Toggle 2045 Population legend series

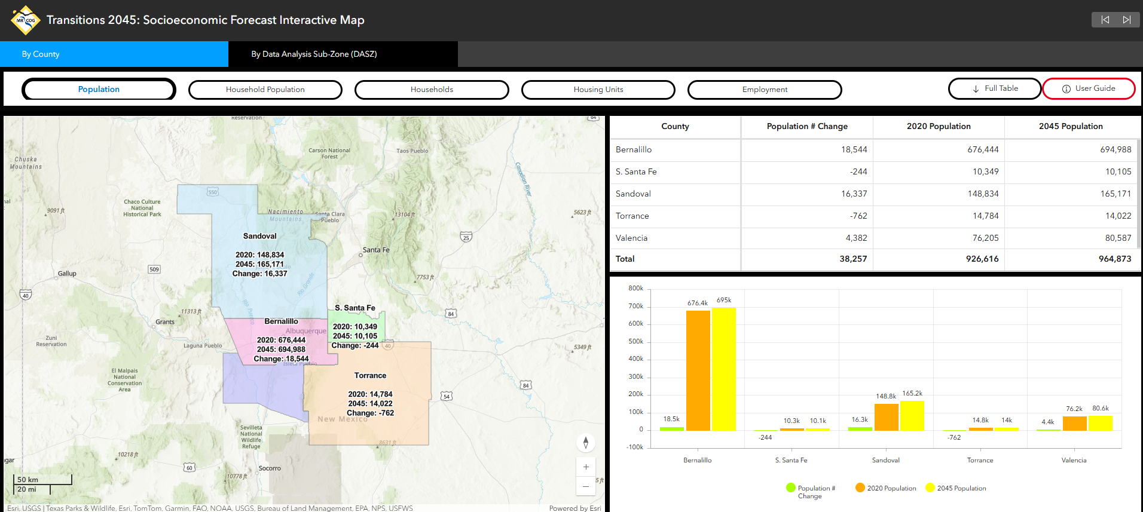coord(930,488)
